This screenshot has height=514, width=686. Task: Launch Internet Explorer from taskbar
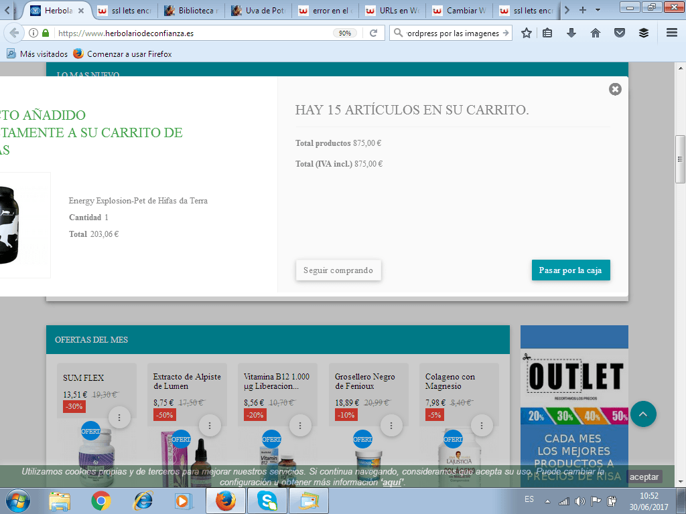[x=143, y=501]
